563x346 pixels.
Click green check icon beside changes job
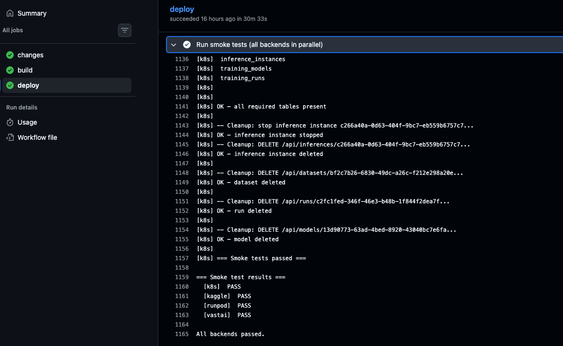[x=10, y=55]
